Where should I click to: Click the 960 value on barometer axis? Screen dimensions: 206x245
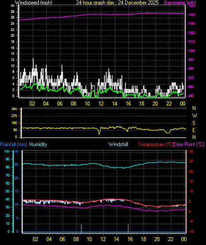pyautogui.click(x=191, y=87)
